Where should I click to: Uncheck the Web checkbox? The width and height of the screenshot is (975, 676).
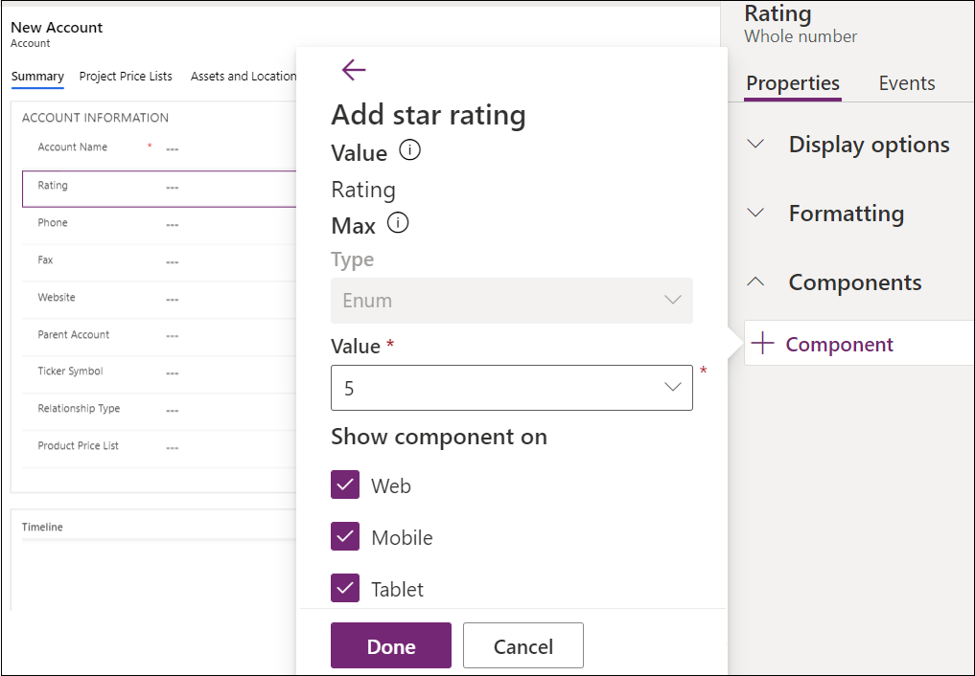pyautogui.click(x=345, y=485)
